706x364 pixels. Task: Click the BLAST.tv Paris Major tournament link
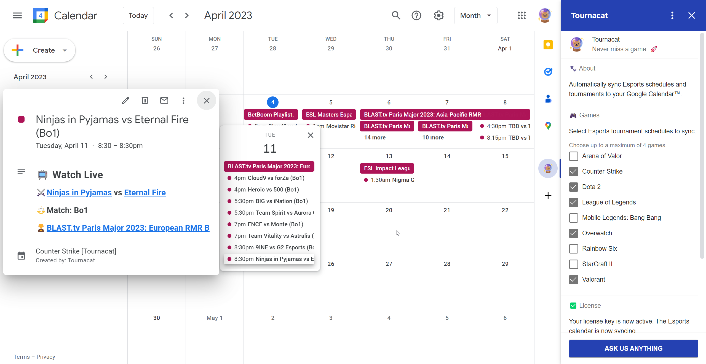(128, 228)
